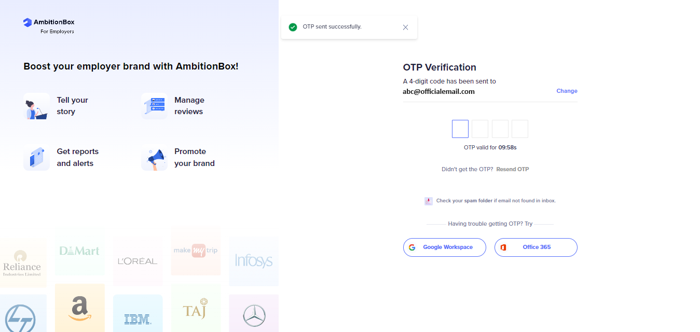Image resolution: width=700 pixels, height=332 pixels.
Task: Click Change to edit email address
Action: click(567, 91)
